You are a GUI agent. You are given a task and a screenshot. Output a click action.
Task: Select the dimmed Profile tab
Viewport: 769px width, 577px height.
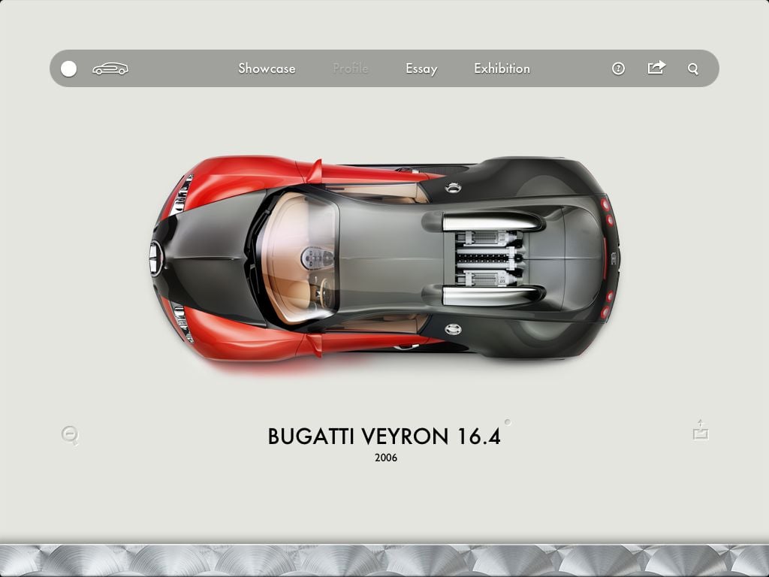pyautogui.click(x=350, y=68)
